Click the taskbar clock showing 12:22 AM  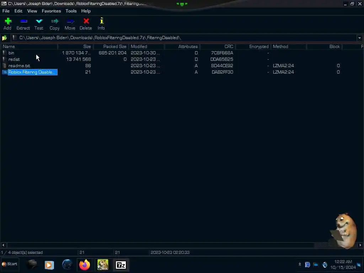(x=343, y=264)
